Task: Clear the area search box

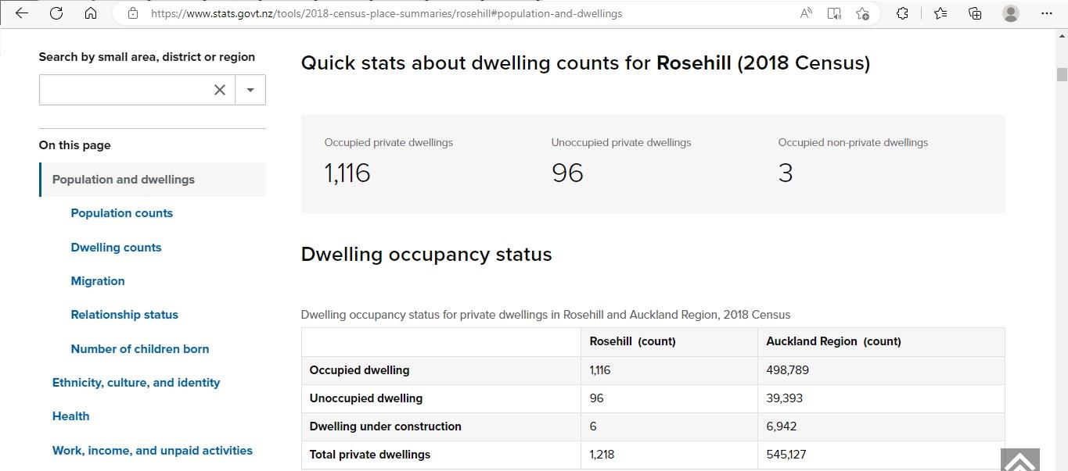Action: pos(220,90)
